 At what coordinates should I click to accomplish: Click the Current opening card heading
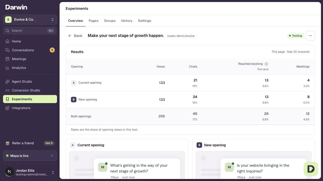91,145
